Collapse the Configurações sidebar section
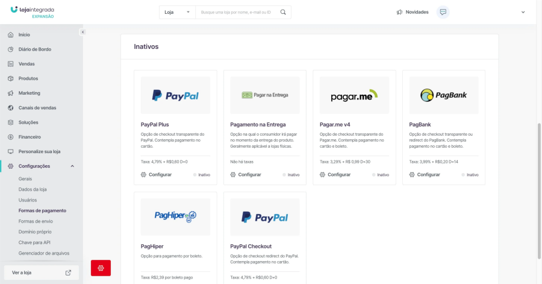 point(72,166)
